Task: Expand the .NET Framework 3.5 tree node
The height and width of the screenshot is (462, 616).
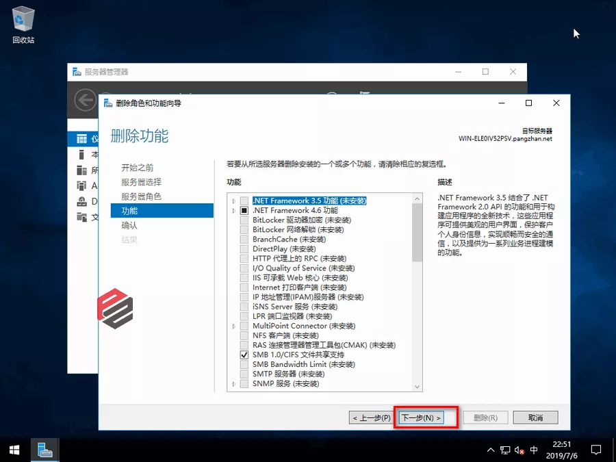Action: pos(234,201)
